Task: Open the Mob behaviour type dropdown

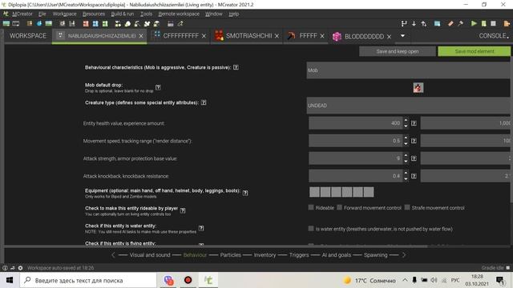Action: [408, 70]
